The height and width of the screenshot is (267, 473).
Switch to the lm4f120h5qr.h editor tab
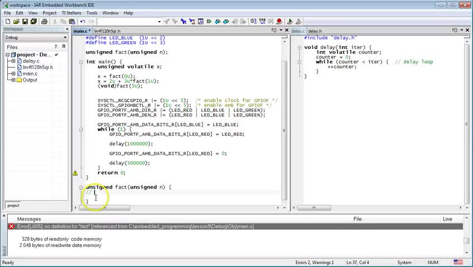click(x=107, y=31)
